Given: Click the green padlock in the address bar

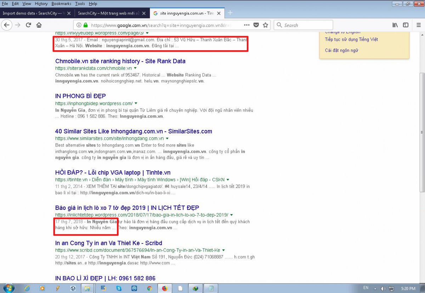Looking at the screenshot, I should [85, 25].
